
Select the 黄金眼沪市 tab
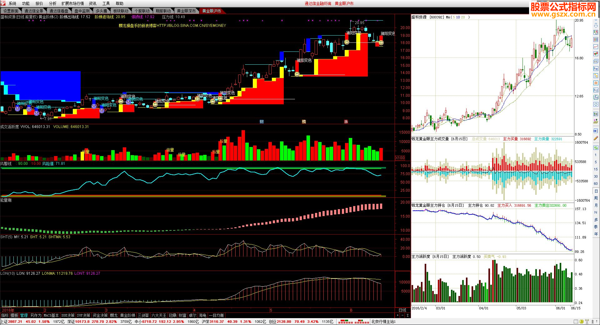point(212,11)
